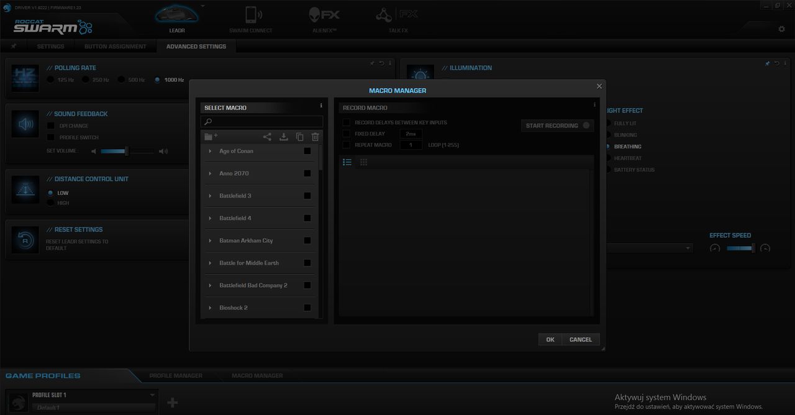Expand the Anno 2070 macro set
The image size is (795, 415).
210,173
